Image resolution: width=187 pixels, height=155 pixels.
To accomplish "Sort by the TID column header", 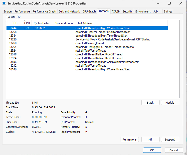I will (15, 23).
